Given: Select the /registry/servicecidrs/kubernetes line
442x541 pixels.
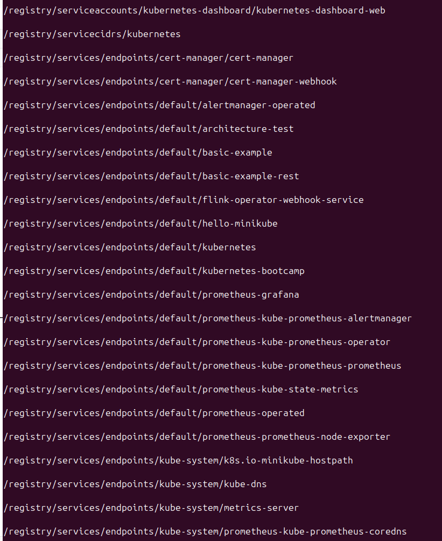Looking at the screenshot, I should click(x=92, y=34).
